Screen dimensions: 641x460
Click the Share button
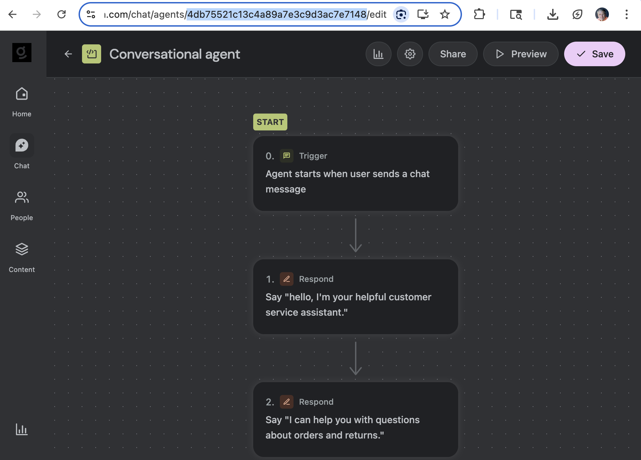click(453, 54)
